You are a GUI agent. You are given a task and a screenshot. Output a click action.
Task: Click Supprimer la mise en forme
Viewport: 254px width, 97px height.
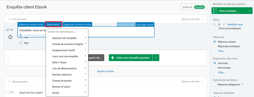coord(77,25)
